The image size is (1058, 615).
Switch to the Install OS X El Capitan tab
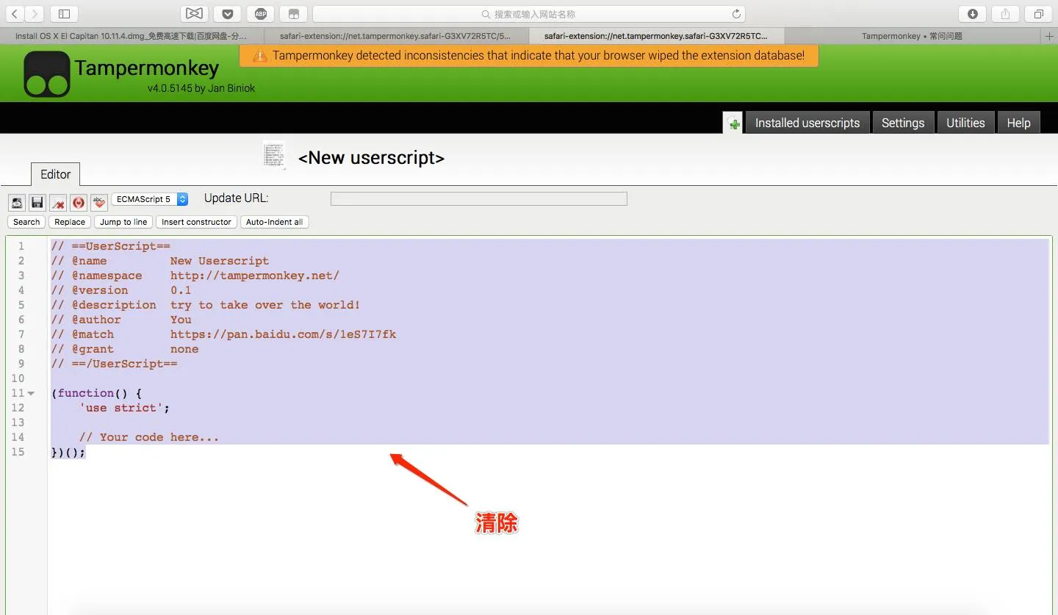(x=132, y=36)
